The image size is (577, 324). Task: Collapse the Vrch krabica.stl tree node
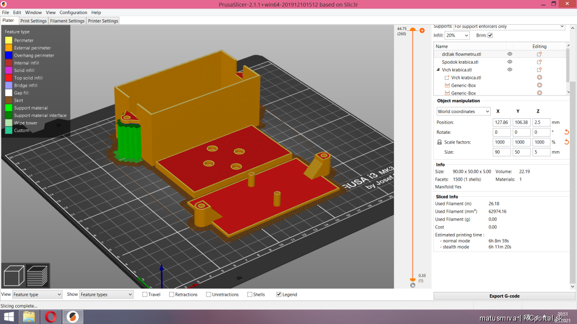pyautogui.click(x=438, y=69)
